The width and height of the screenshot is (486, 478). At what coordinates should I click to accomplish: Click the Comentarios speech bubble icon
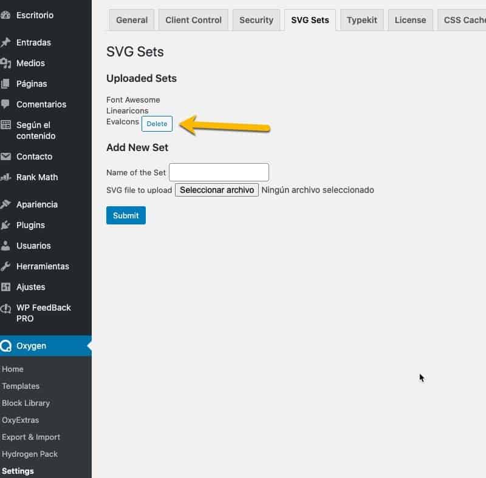point(5,104)
